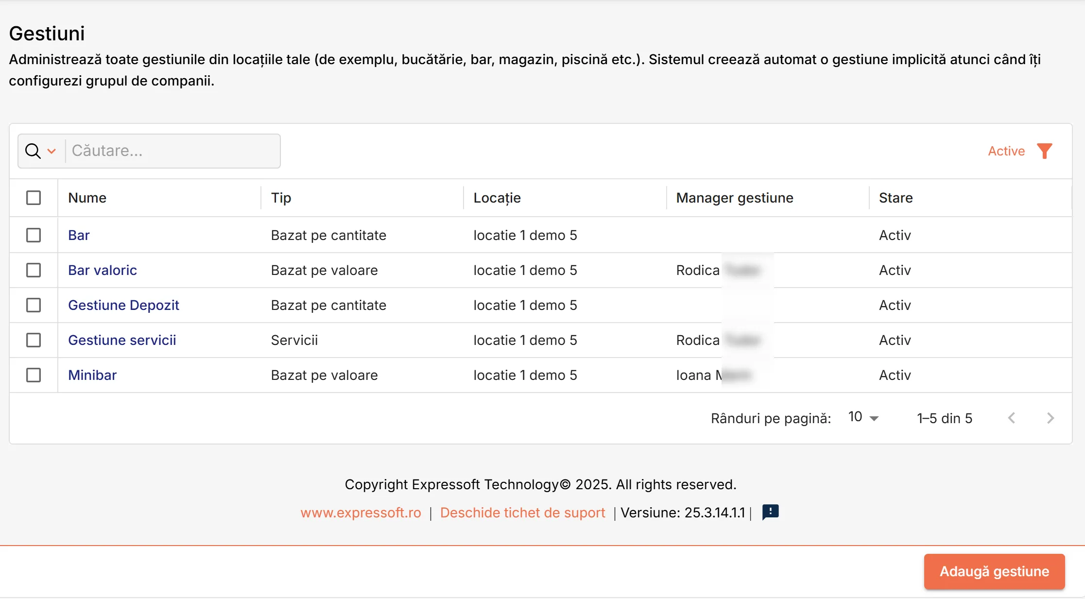
Task: Check the box for Bar row
Action: pyautogui.click(x=34, y=235)
